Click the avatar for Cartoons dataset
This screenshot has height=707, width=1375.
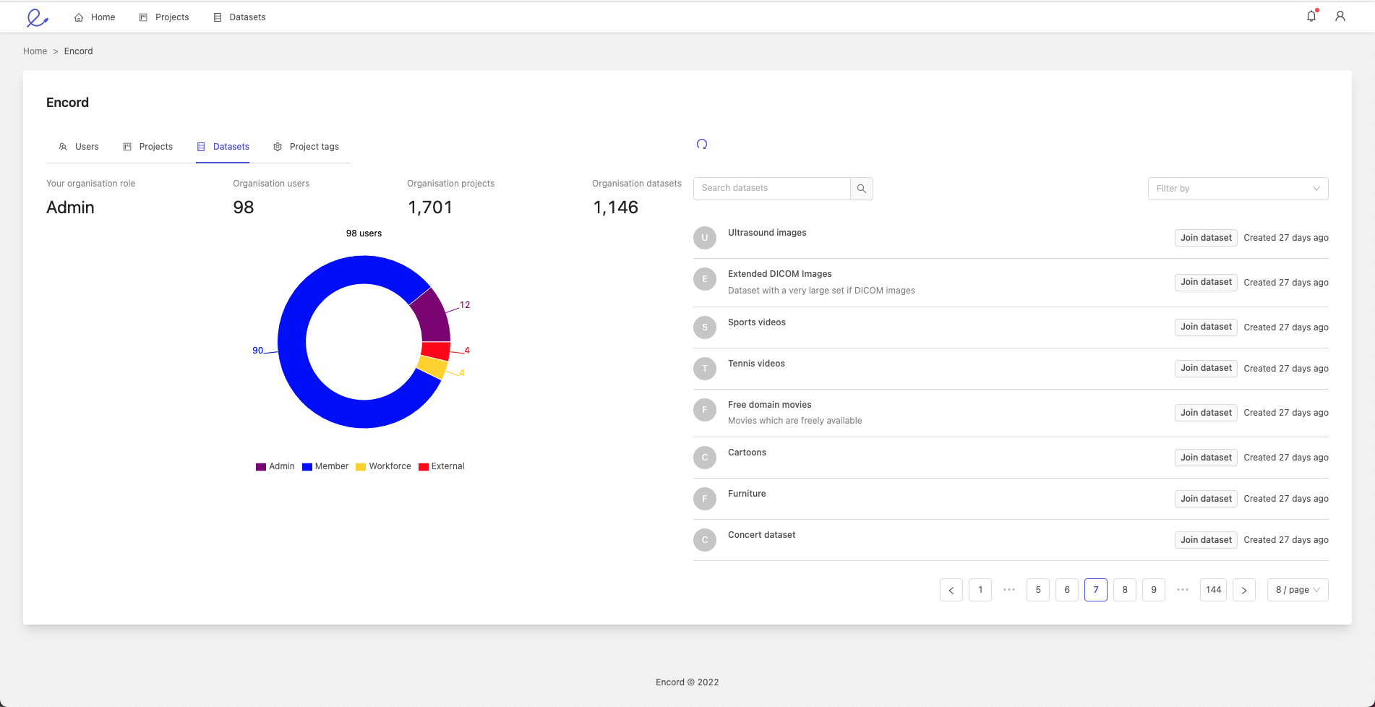point(705,458)
